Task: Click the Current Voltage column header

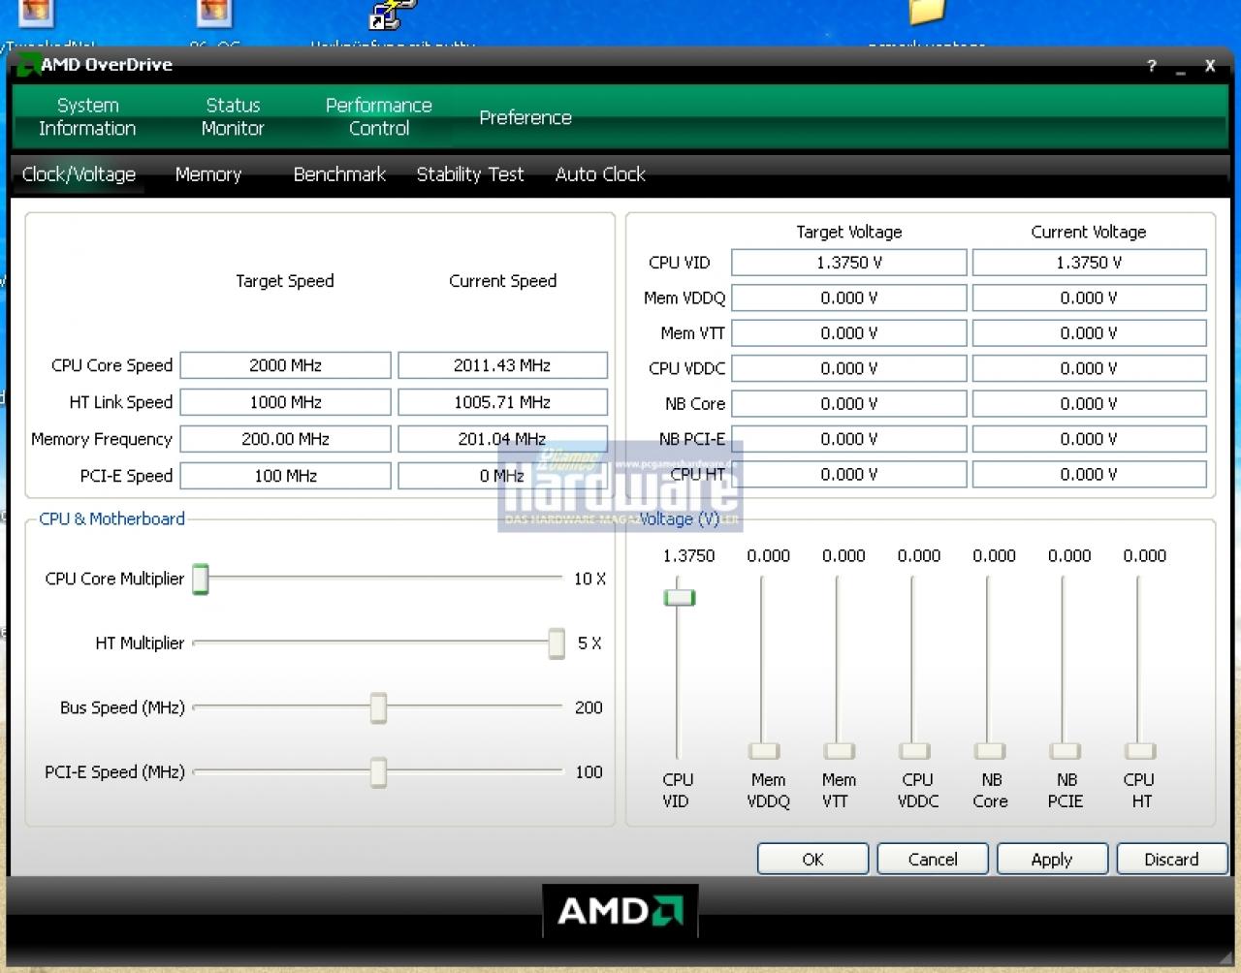Action: coord(1089,232)
